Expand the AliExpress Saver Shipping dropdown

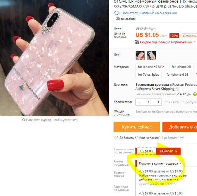click(177, 89)
